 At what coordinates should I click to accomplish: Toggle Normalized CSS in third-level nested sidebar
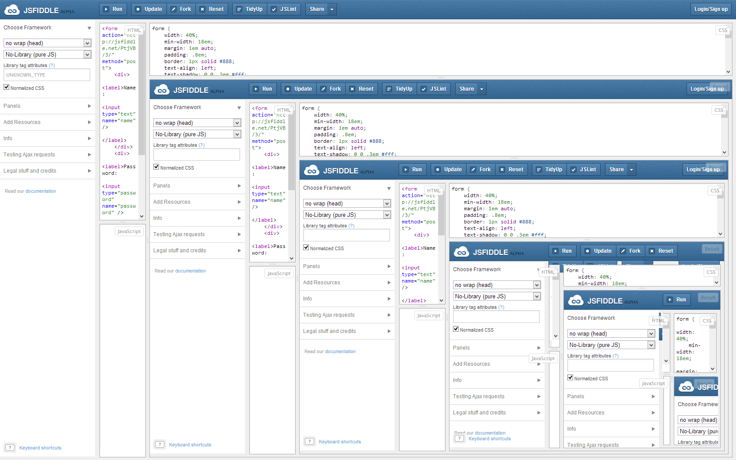click(x=306, y=248)
